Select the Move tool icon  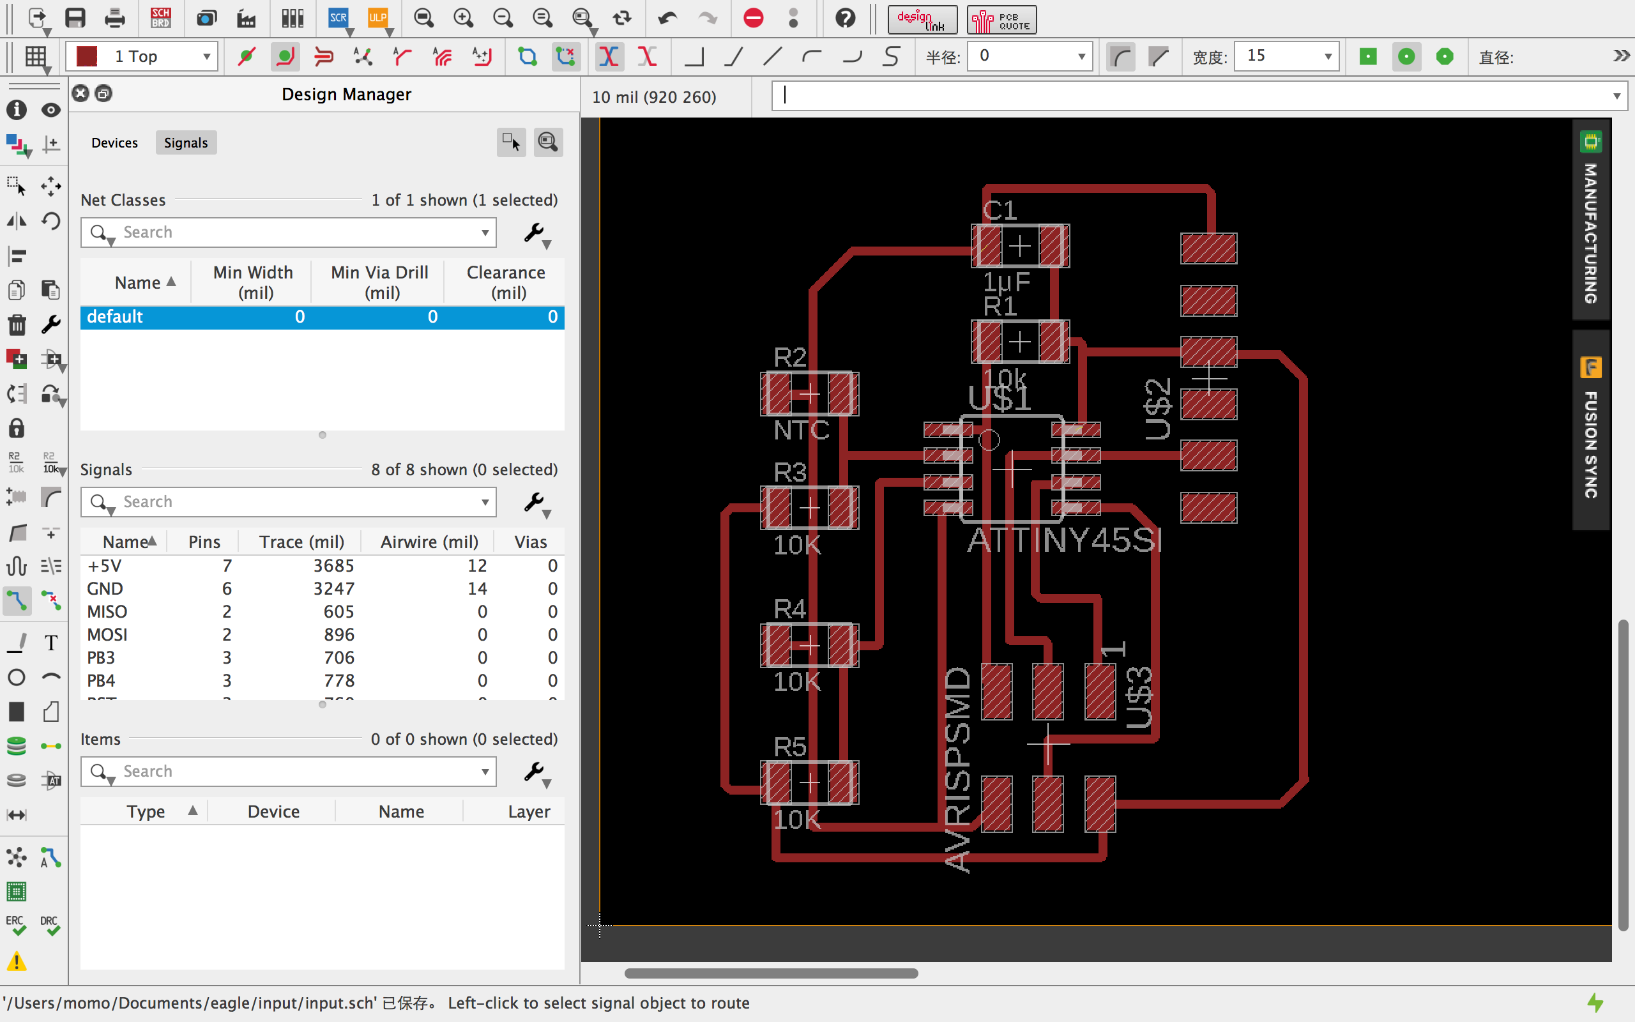[x=50, y=186]
